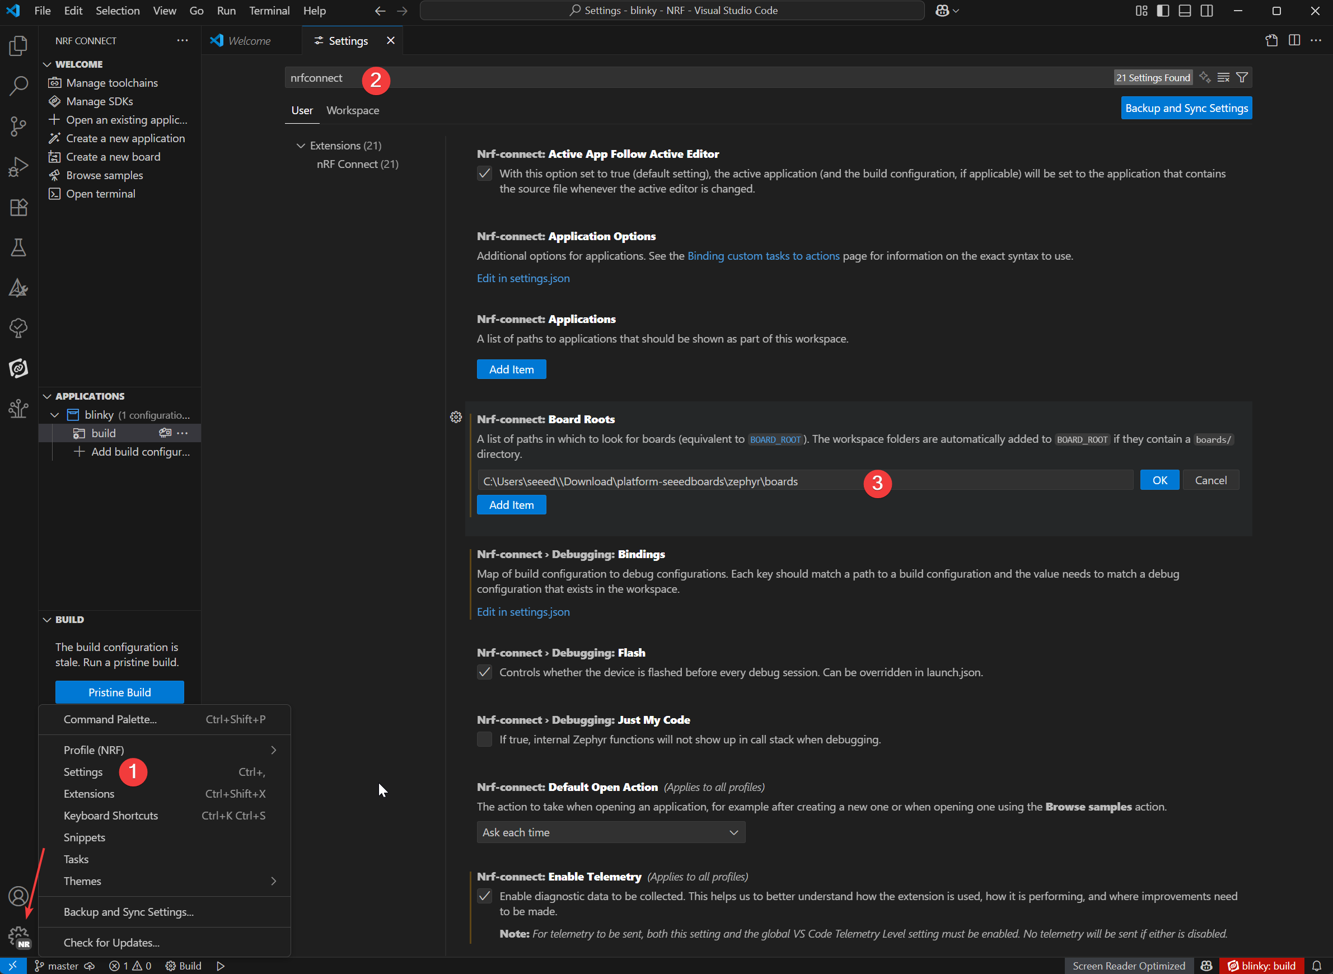Open the Testing flask icon view

point(18,247)
